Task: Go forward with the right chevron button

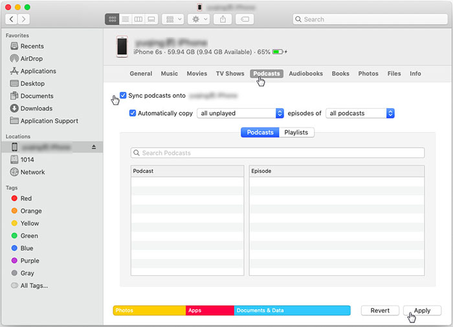Action: pos(24,19)
